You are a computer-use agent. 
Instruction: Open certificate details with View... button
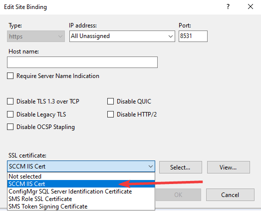click(x=229, y=167)
